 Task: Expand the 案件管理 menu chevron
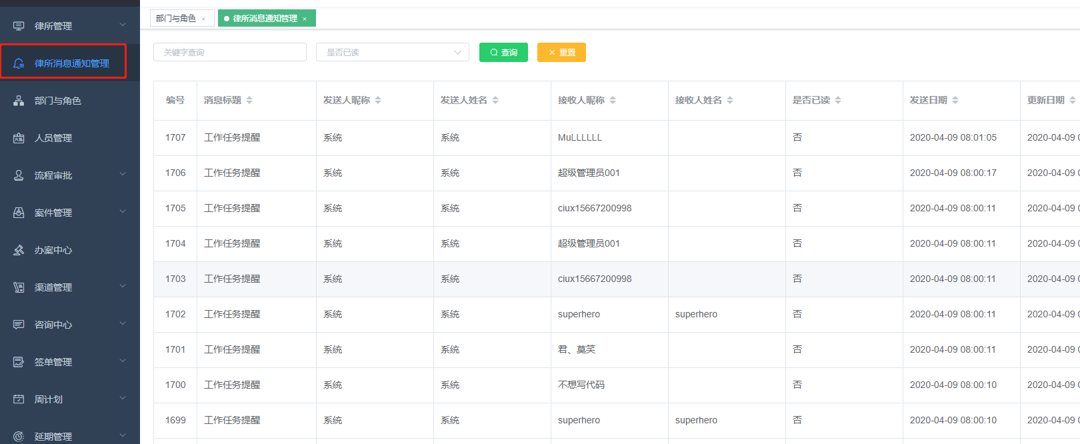coord(123,211)
